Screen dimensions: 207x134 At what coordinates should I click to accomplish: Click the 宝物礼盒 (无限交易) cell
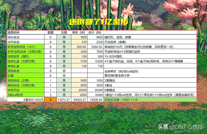[26, 61]
